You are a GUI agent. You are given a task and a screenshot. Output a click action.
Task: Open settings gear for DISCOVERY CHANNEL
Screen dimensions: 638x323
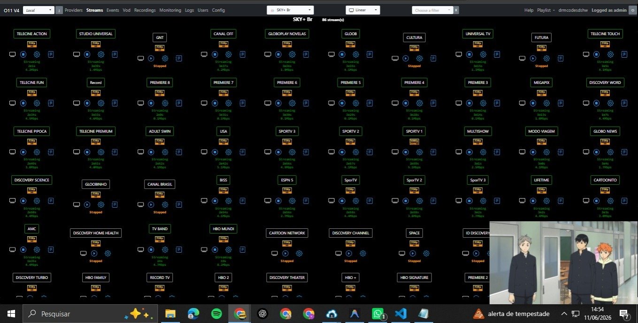pyautogui.click(x=362, y=254)
